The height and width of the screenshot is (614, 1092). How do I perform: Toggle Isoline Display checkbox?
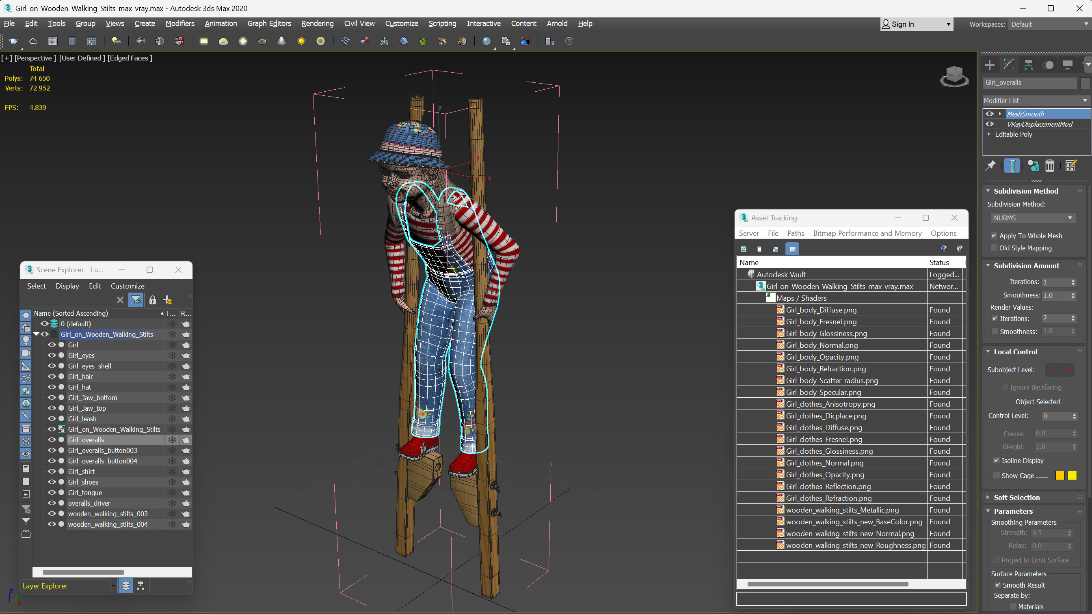point(996,461)
